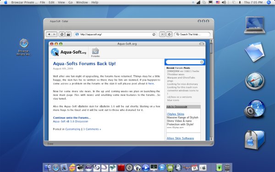
Task: Go forward using the browser forward arrow
Action: [55, 34]
